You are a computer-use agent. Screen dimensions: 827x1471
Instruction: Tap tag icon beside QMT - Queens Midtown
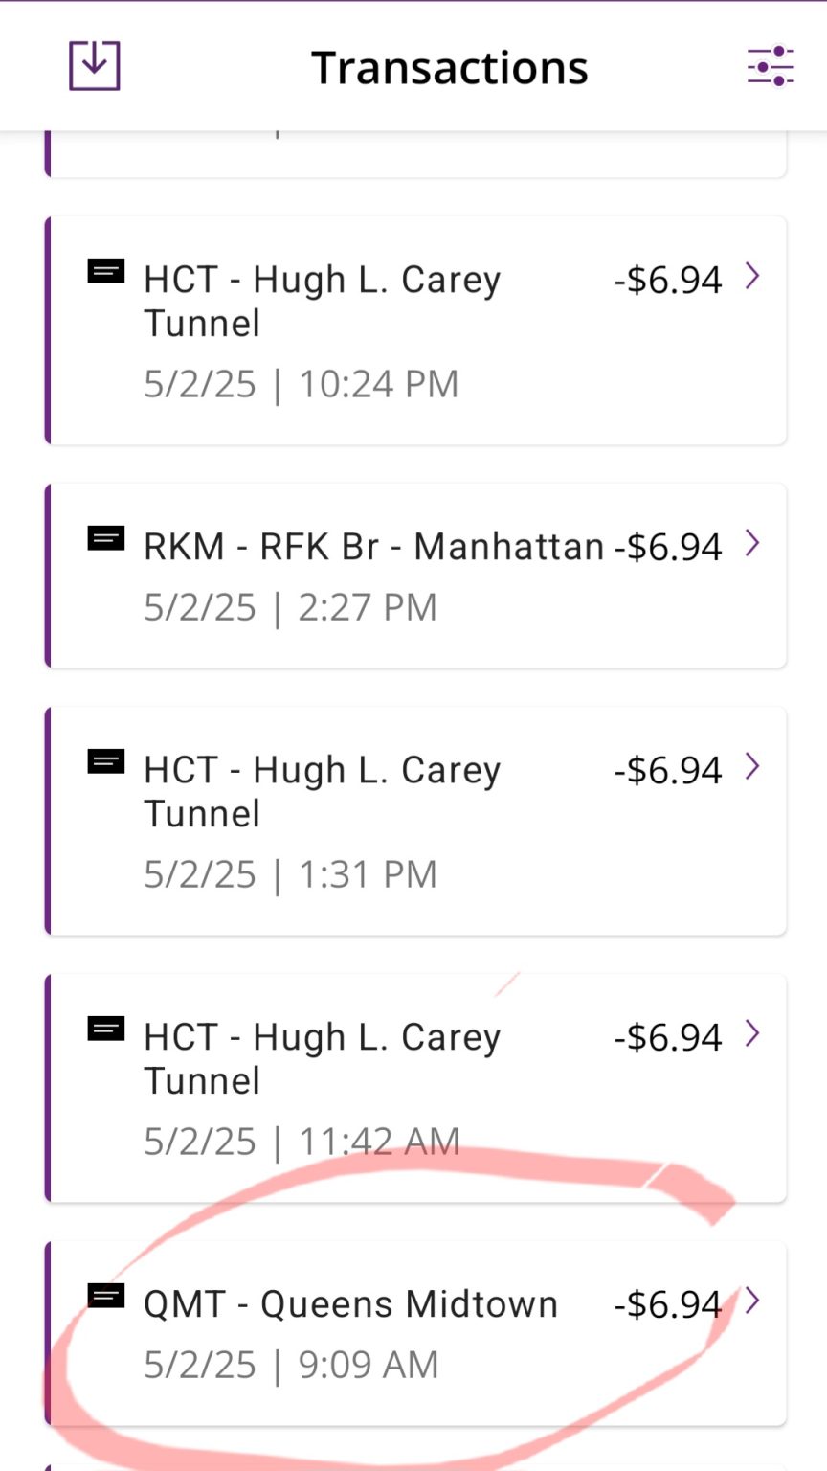(x=106, y=1296)
